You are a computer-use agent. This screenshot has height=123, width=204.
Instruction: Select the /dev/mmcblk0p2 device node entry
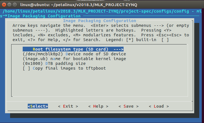pos(75,54)
